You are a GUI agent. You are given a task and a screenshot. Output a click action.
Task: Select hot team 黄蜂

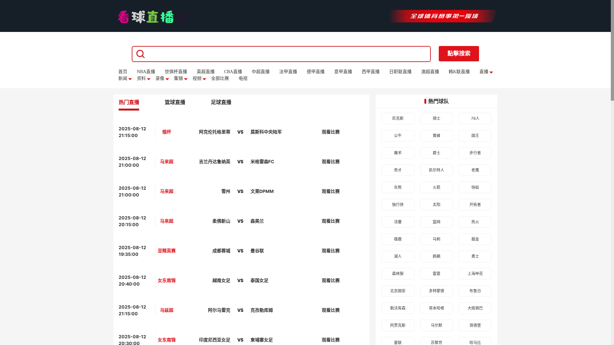click(437, 136)
